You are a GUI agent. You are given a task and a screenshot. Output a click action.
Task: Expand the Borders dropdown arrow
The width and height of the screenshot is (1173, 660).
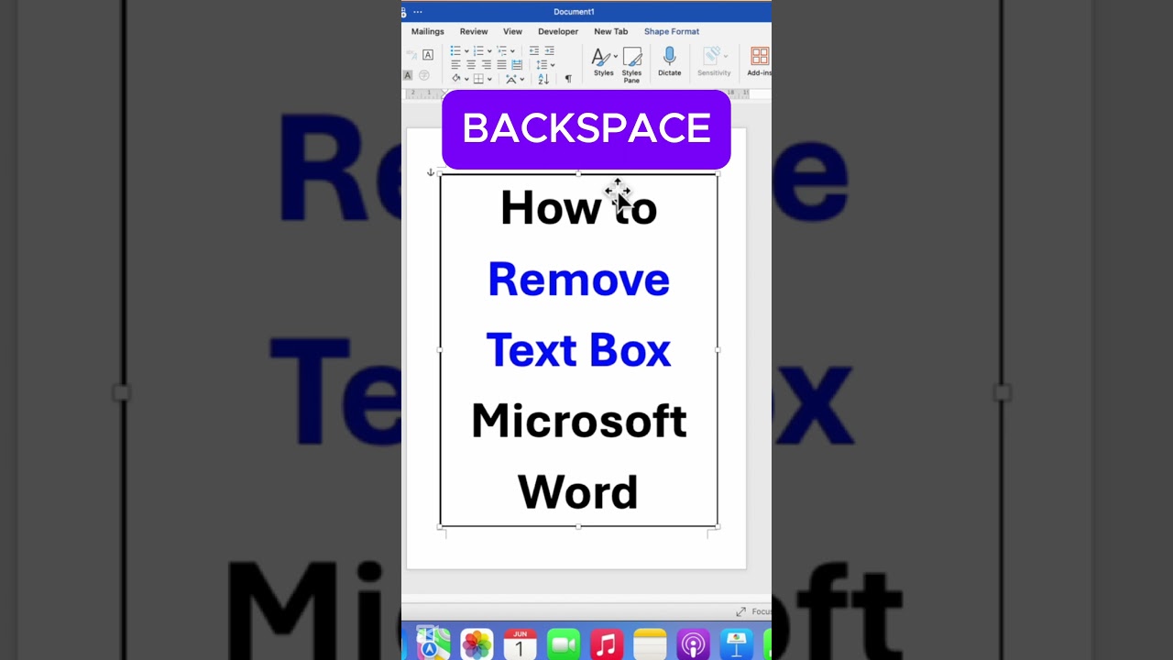point(489,79)
